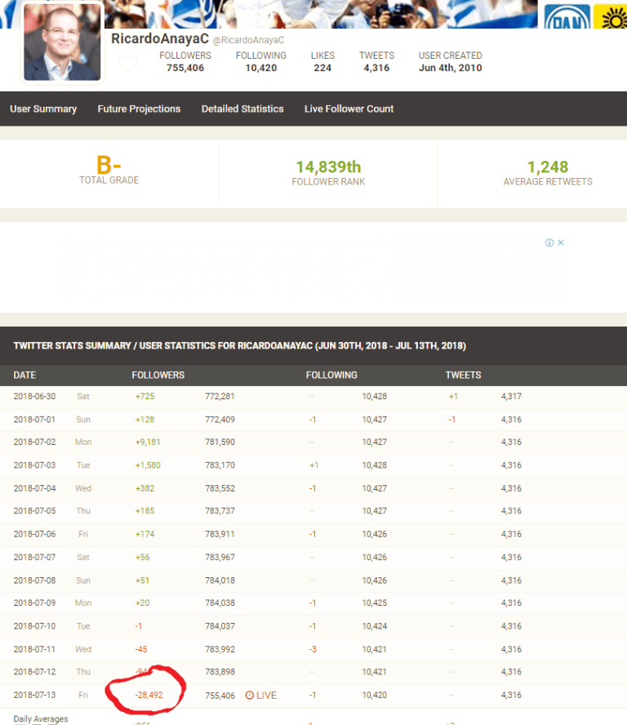Click the yellow sun logo in the banner
The image size is (627, 725).
[611, 17]
